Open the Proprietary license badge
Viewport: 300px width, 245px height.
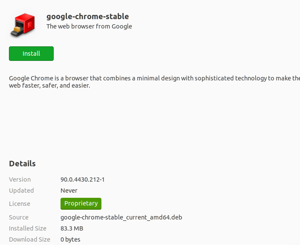point(81,204)
